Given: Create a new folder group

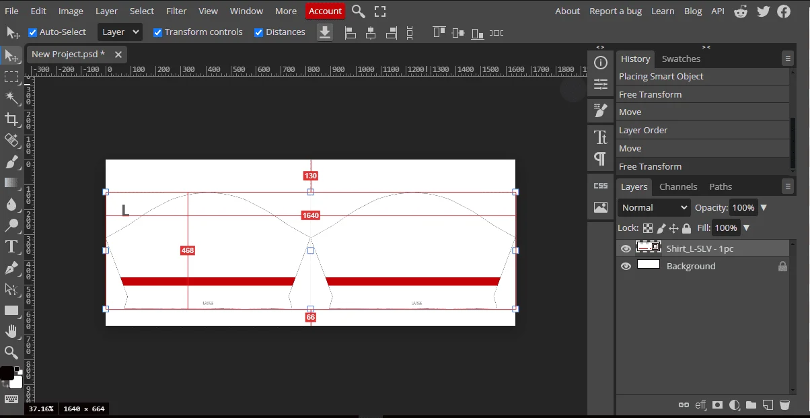Looking at the screenshot, I should coord(751,405).
